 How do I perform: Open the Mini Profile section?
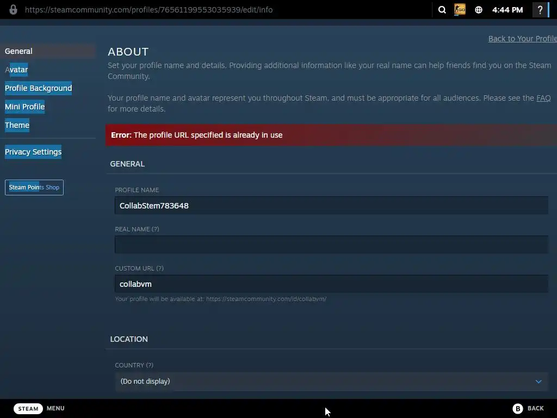click(x=25, y=107)
